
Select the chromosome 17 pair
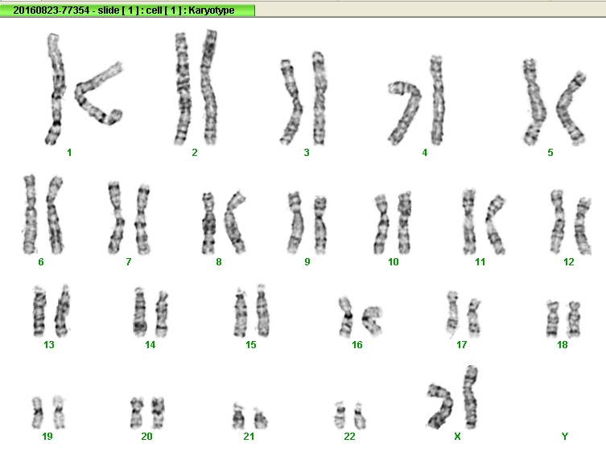[x=464, y=314]
